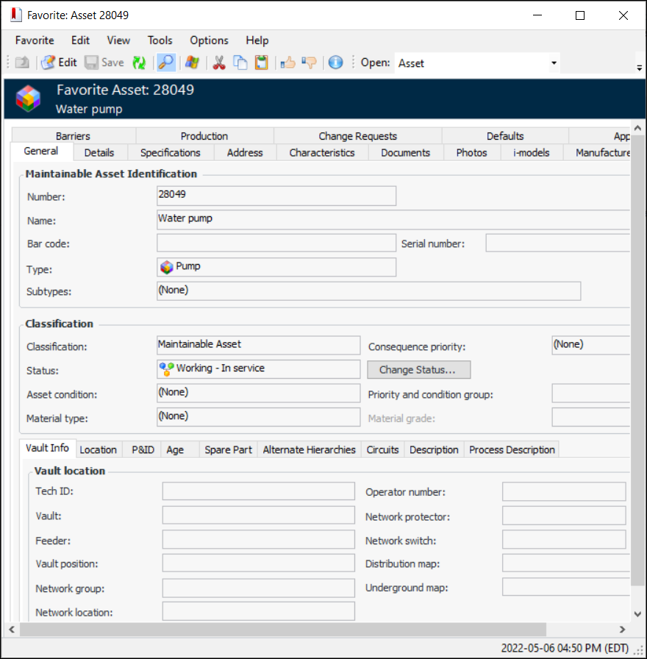Click the Bar code input field
Screen dimensions: 647x659
[276, 243]
